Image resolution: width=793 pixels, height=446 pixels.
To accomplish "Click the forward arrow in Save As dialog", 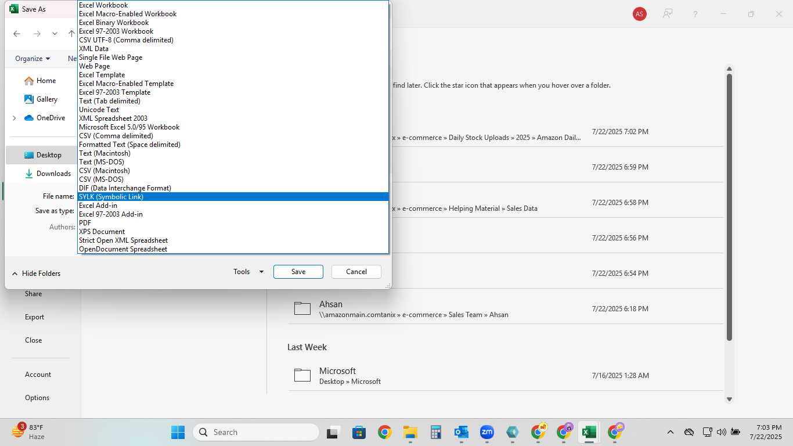I will pyautogui.click(x=37, y=34).
